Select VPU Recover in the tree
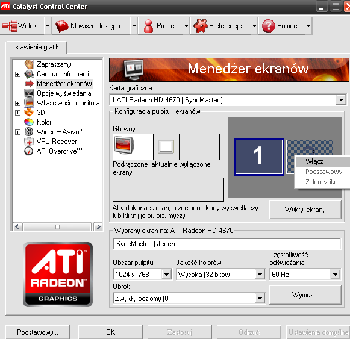The image size is (350, 339). click(57, 142)
